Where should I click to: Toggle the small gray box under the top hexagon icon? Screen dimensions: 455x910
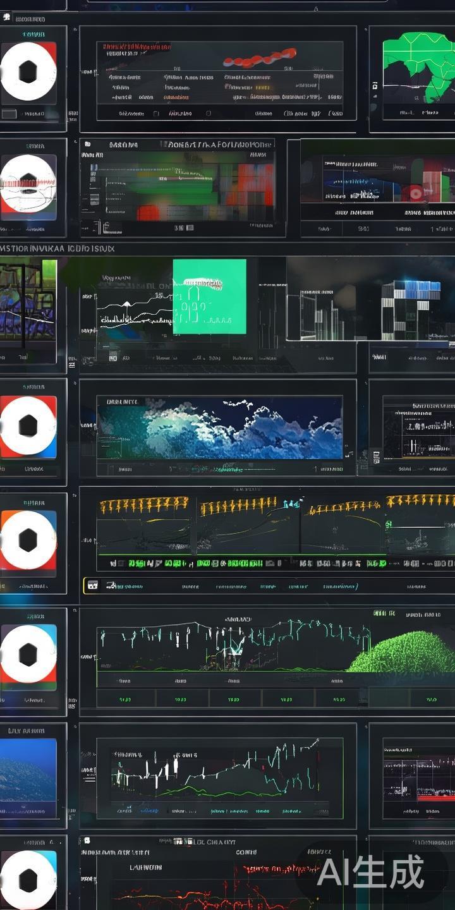9,114
